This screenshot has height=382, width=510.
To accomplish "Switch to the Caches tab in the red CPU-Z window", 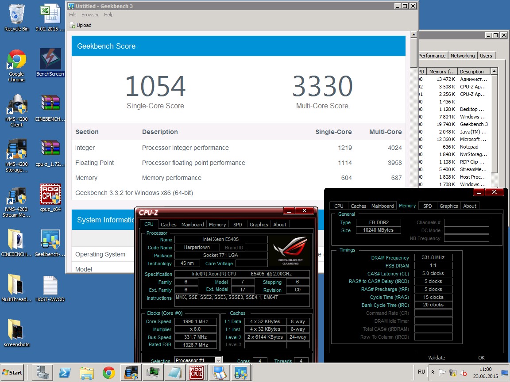I will click(169, 225).
